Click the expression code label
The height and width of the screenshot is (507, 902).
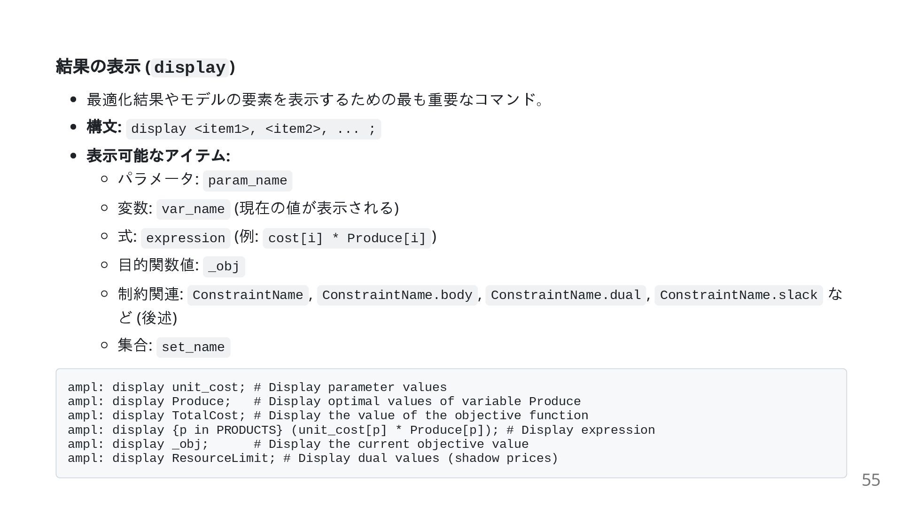pos(186,238)
